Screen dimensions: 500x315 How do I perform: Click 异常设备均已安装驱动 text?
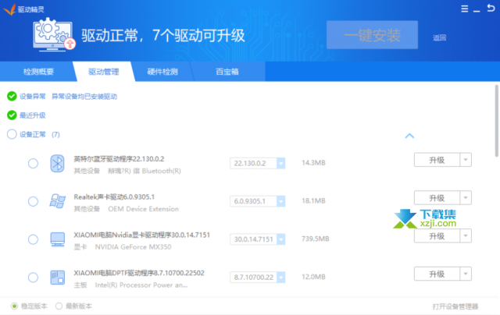point(84,97)
